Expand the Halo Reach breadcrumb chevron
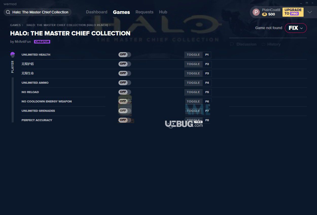 (x=110, y=25)
